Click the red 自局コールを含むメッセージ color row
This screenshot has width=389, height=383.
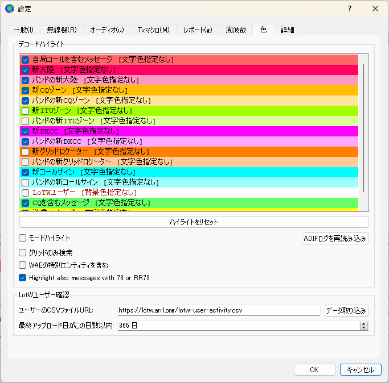[189, 60]
